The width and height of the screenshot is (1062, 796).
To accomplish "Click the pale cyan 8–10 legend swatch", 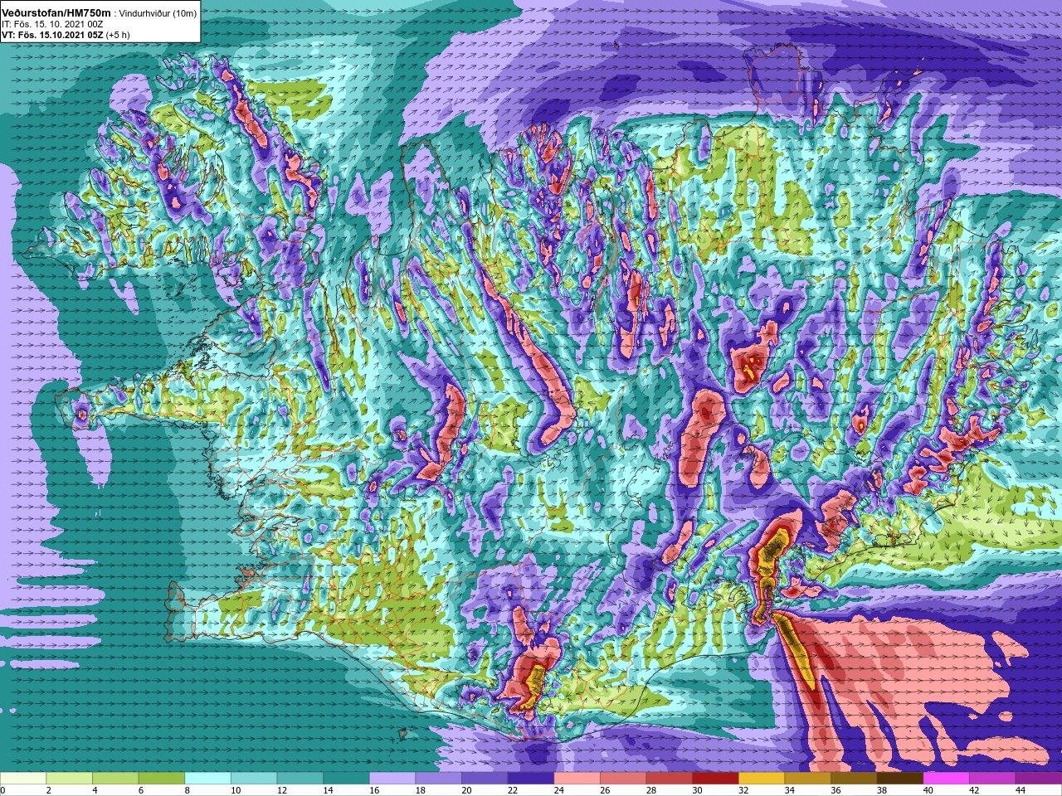I will (x=207, y=779).
